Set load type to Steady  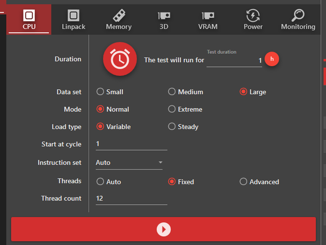click(x=172, y=126)
